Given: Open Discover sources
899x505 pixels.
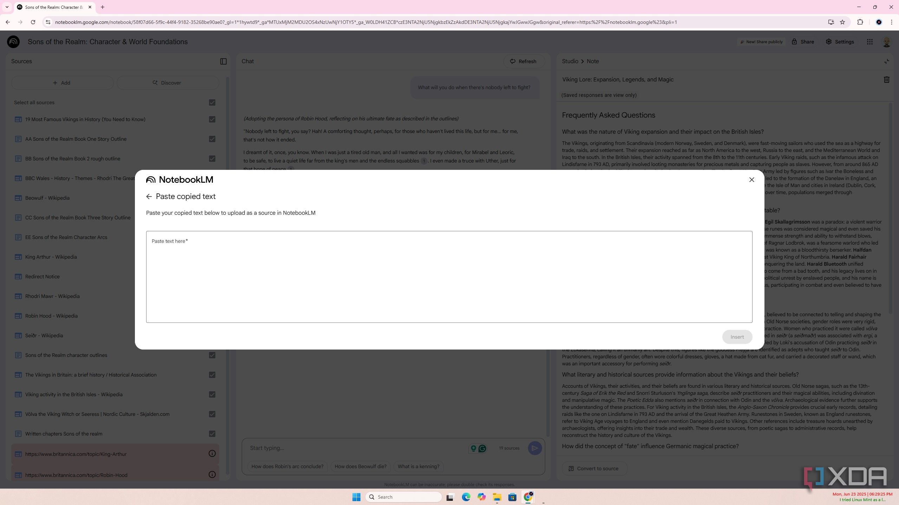Looking at the screenshot, I should click(168, 83).
